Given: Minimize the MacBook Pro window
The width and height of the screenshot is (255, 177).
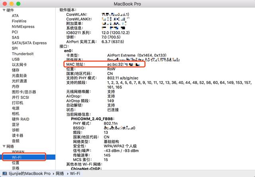Looking at the screenshot, I should point(12,4).
